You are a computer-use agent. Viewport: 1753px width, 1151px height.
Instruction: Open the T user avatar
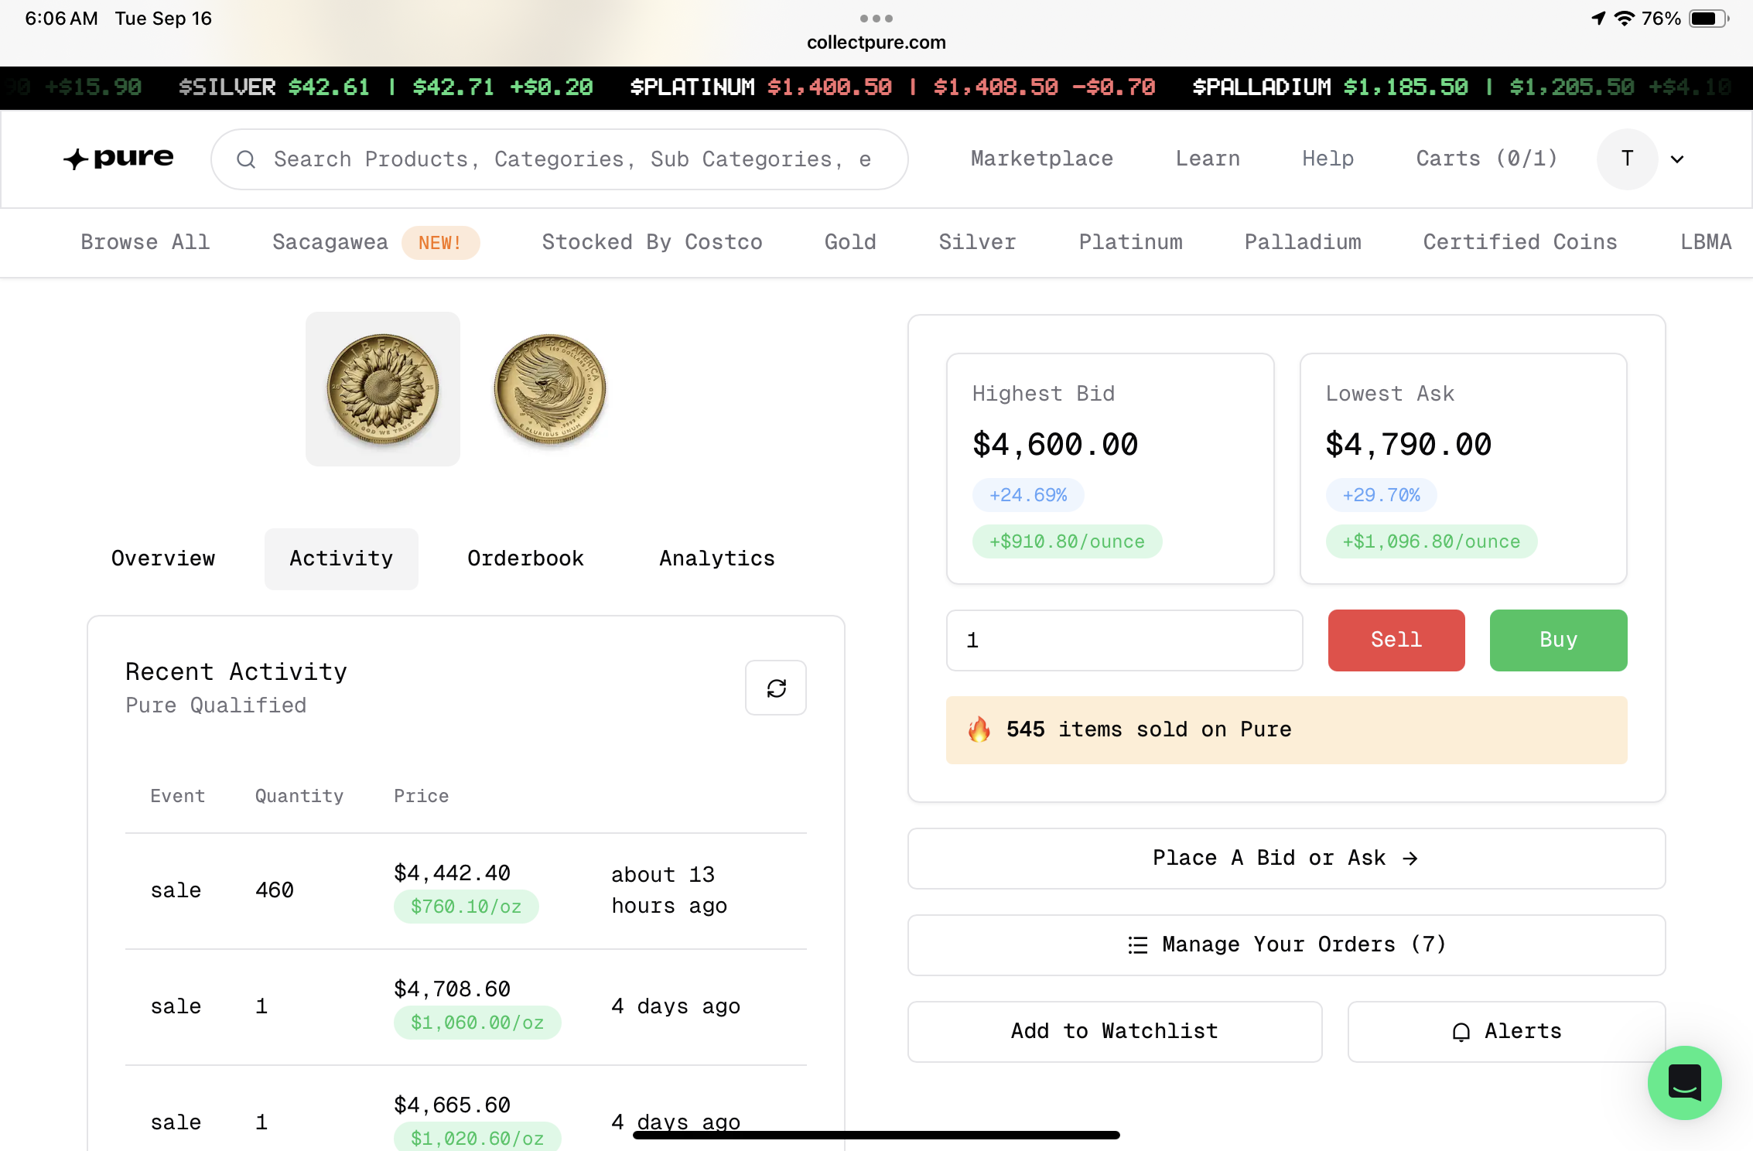[x=1627, y=159]
